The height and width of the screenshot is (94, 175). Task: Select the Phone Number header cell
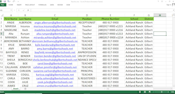(110, 19)
